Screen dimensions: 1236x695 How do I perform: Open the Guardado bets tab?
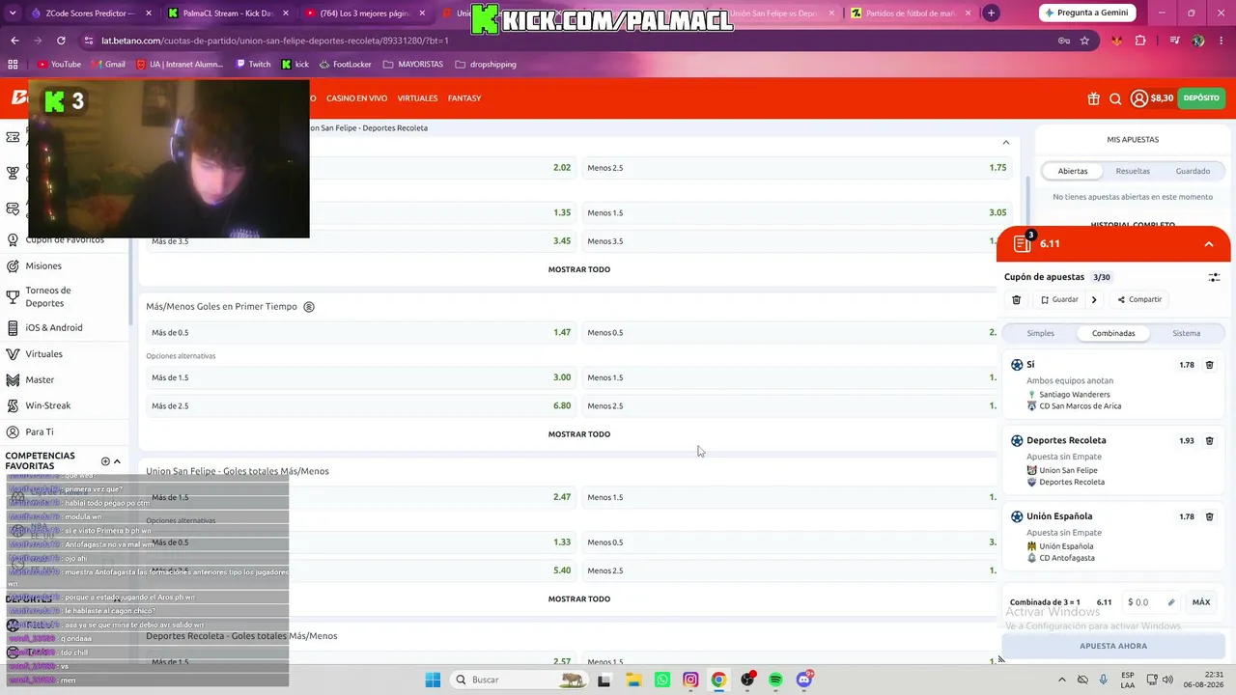tap(1193, 171)
